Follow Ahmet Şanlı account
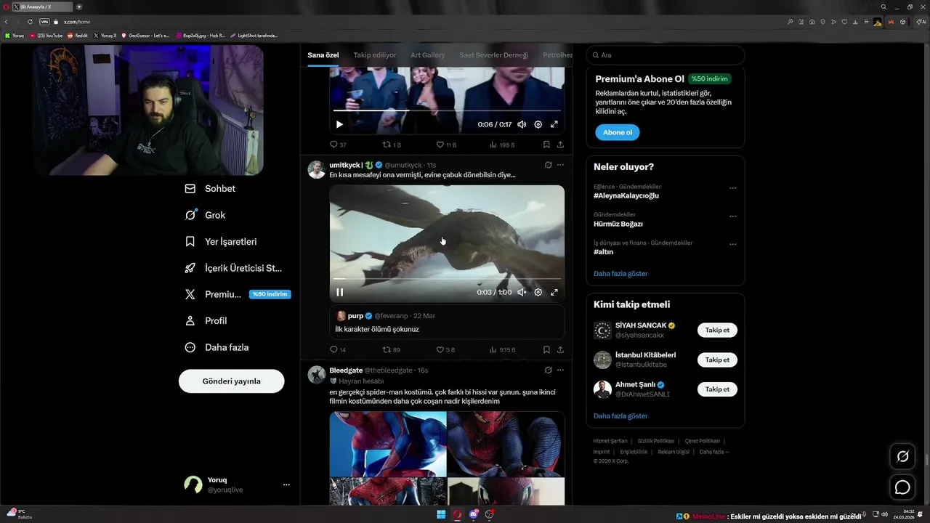Viewport: 930px width, 523px height. coord(717,389)
